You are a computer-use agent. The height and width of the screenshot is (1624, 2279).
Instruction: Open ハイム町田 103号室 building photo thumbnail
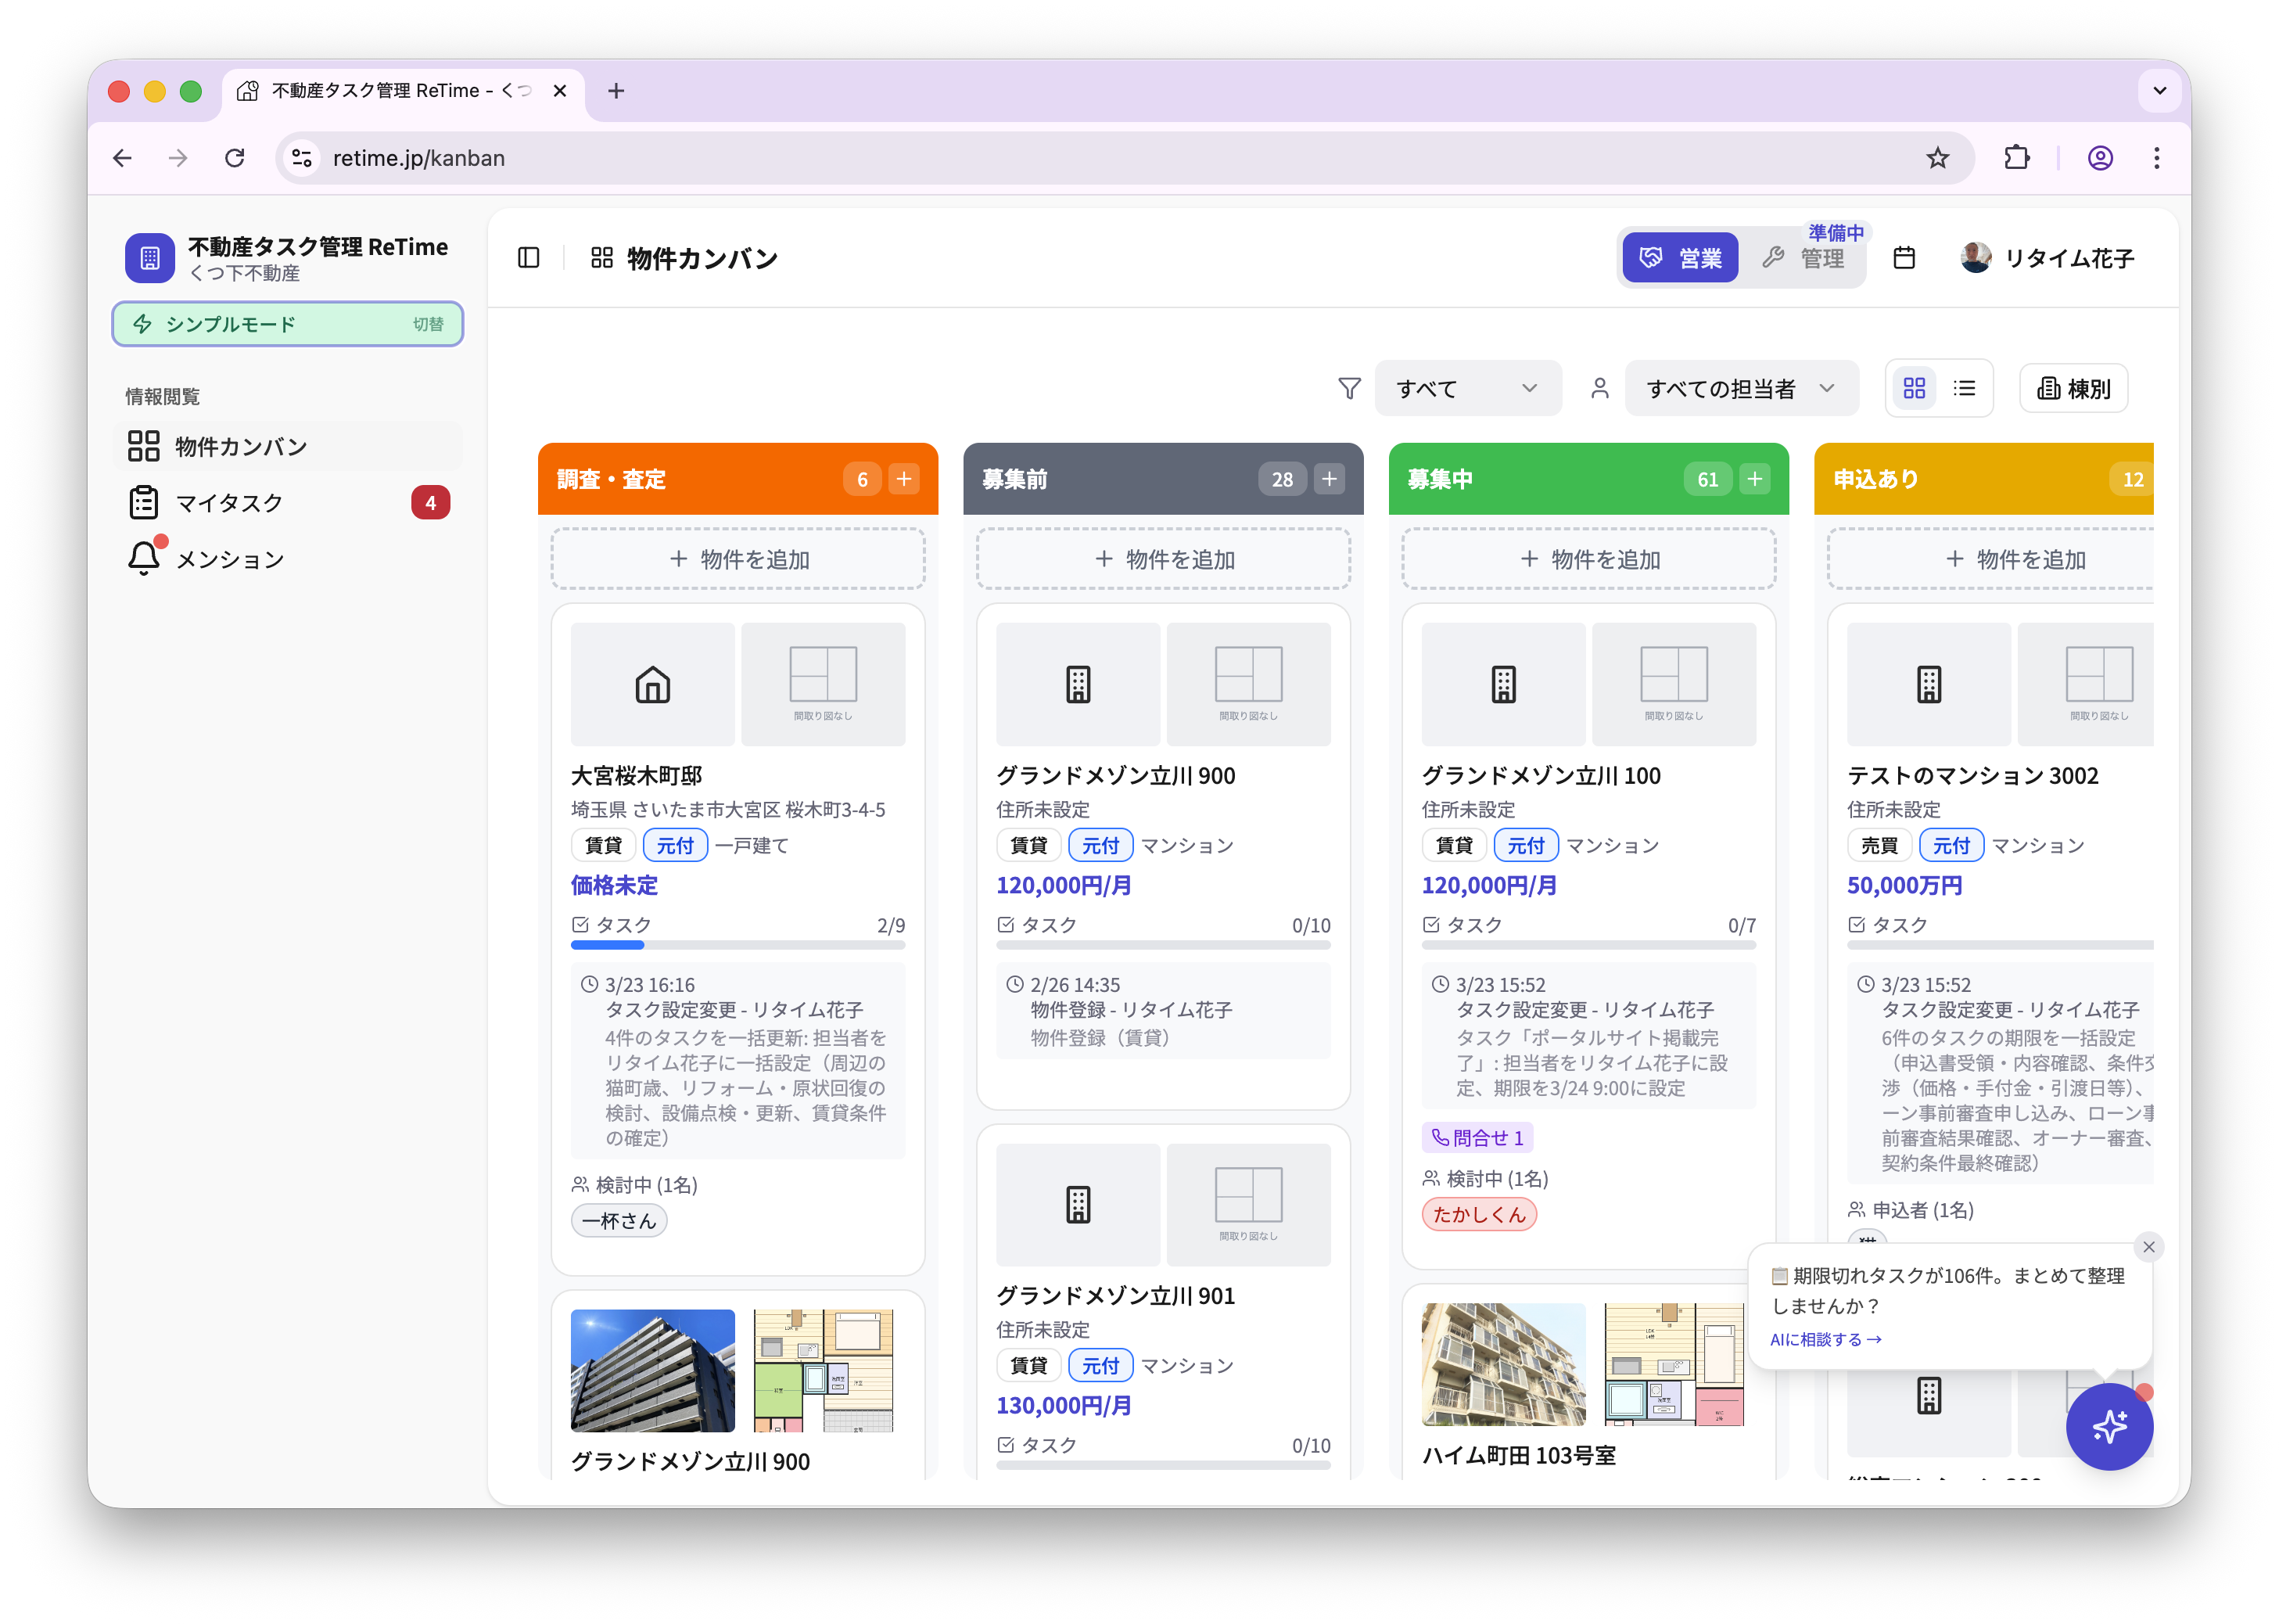click(x=1502, y=1364)
